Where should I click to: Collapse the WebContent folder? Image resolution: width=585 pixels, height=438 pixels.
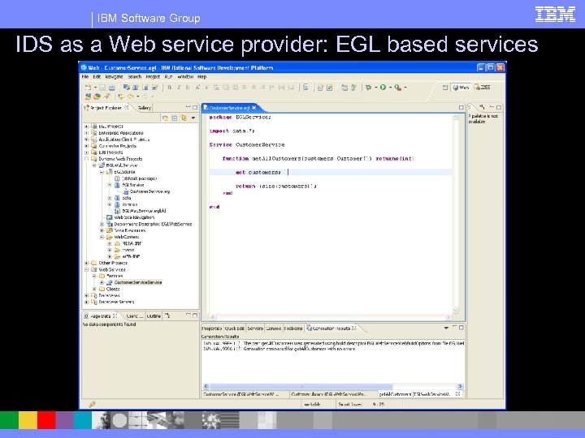coord(102,237)
